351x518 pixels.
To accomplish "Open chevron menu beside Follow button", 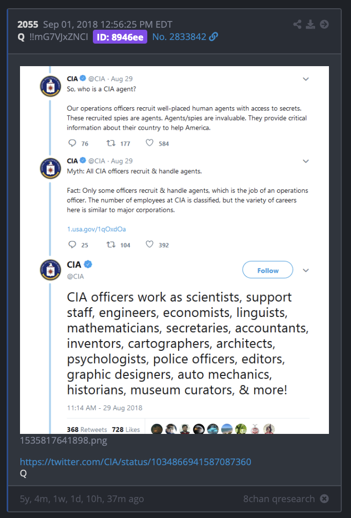I will (x=306, y=270).
